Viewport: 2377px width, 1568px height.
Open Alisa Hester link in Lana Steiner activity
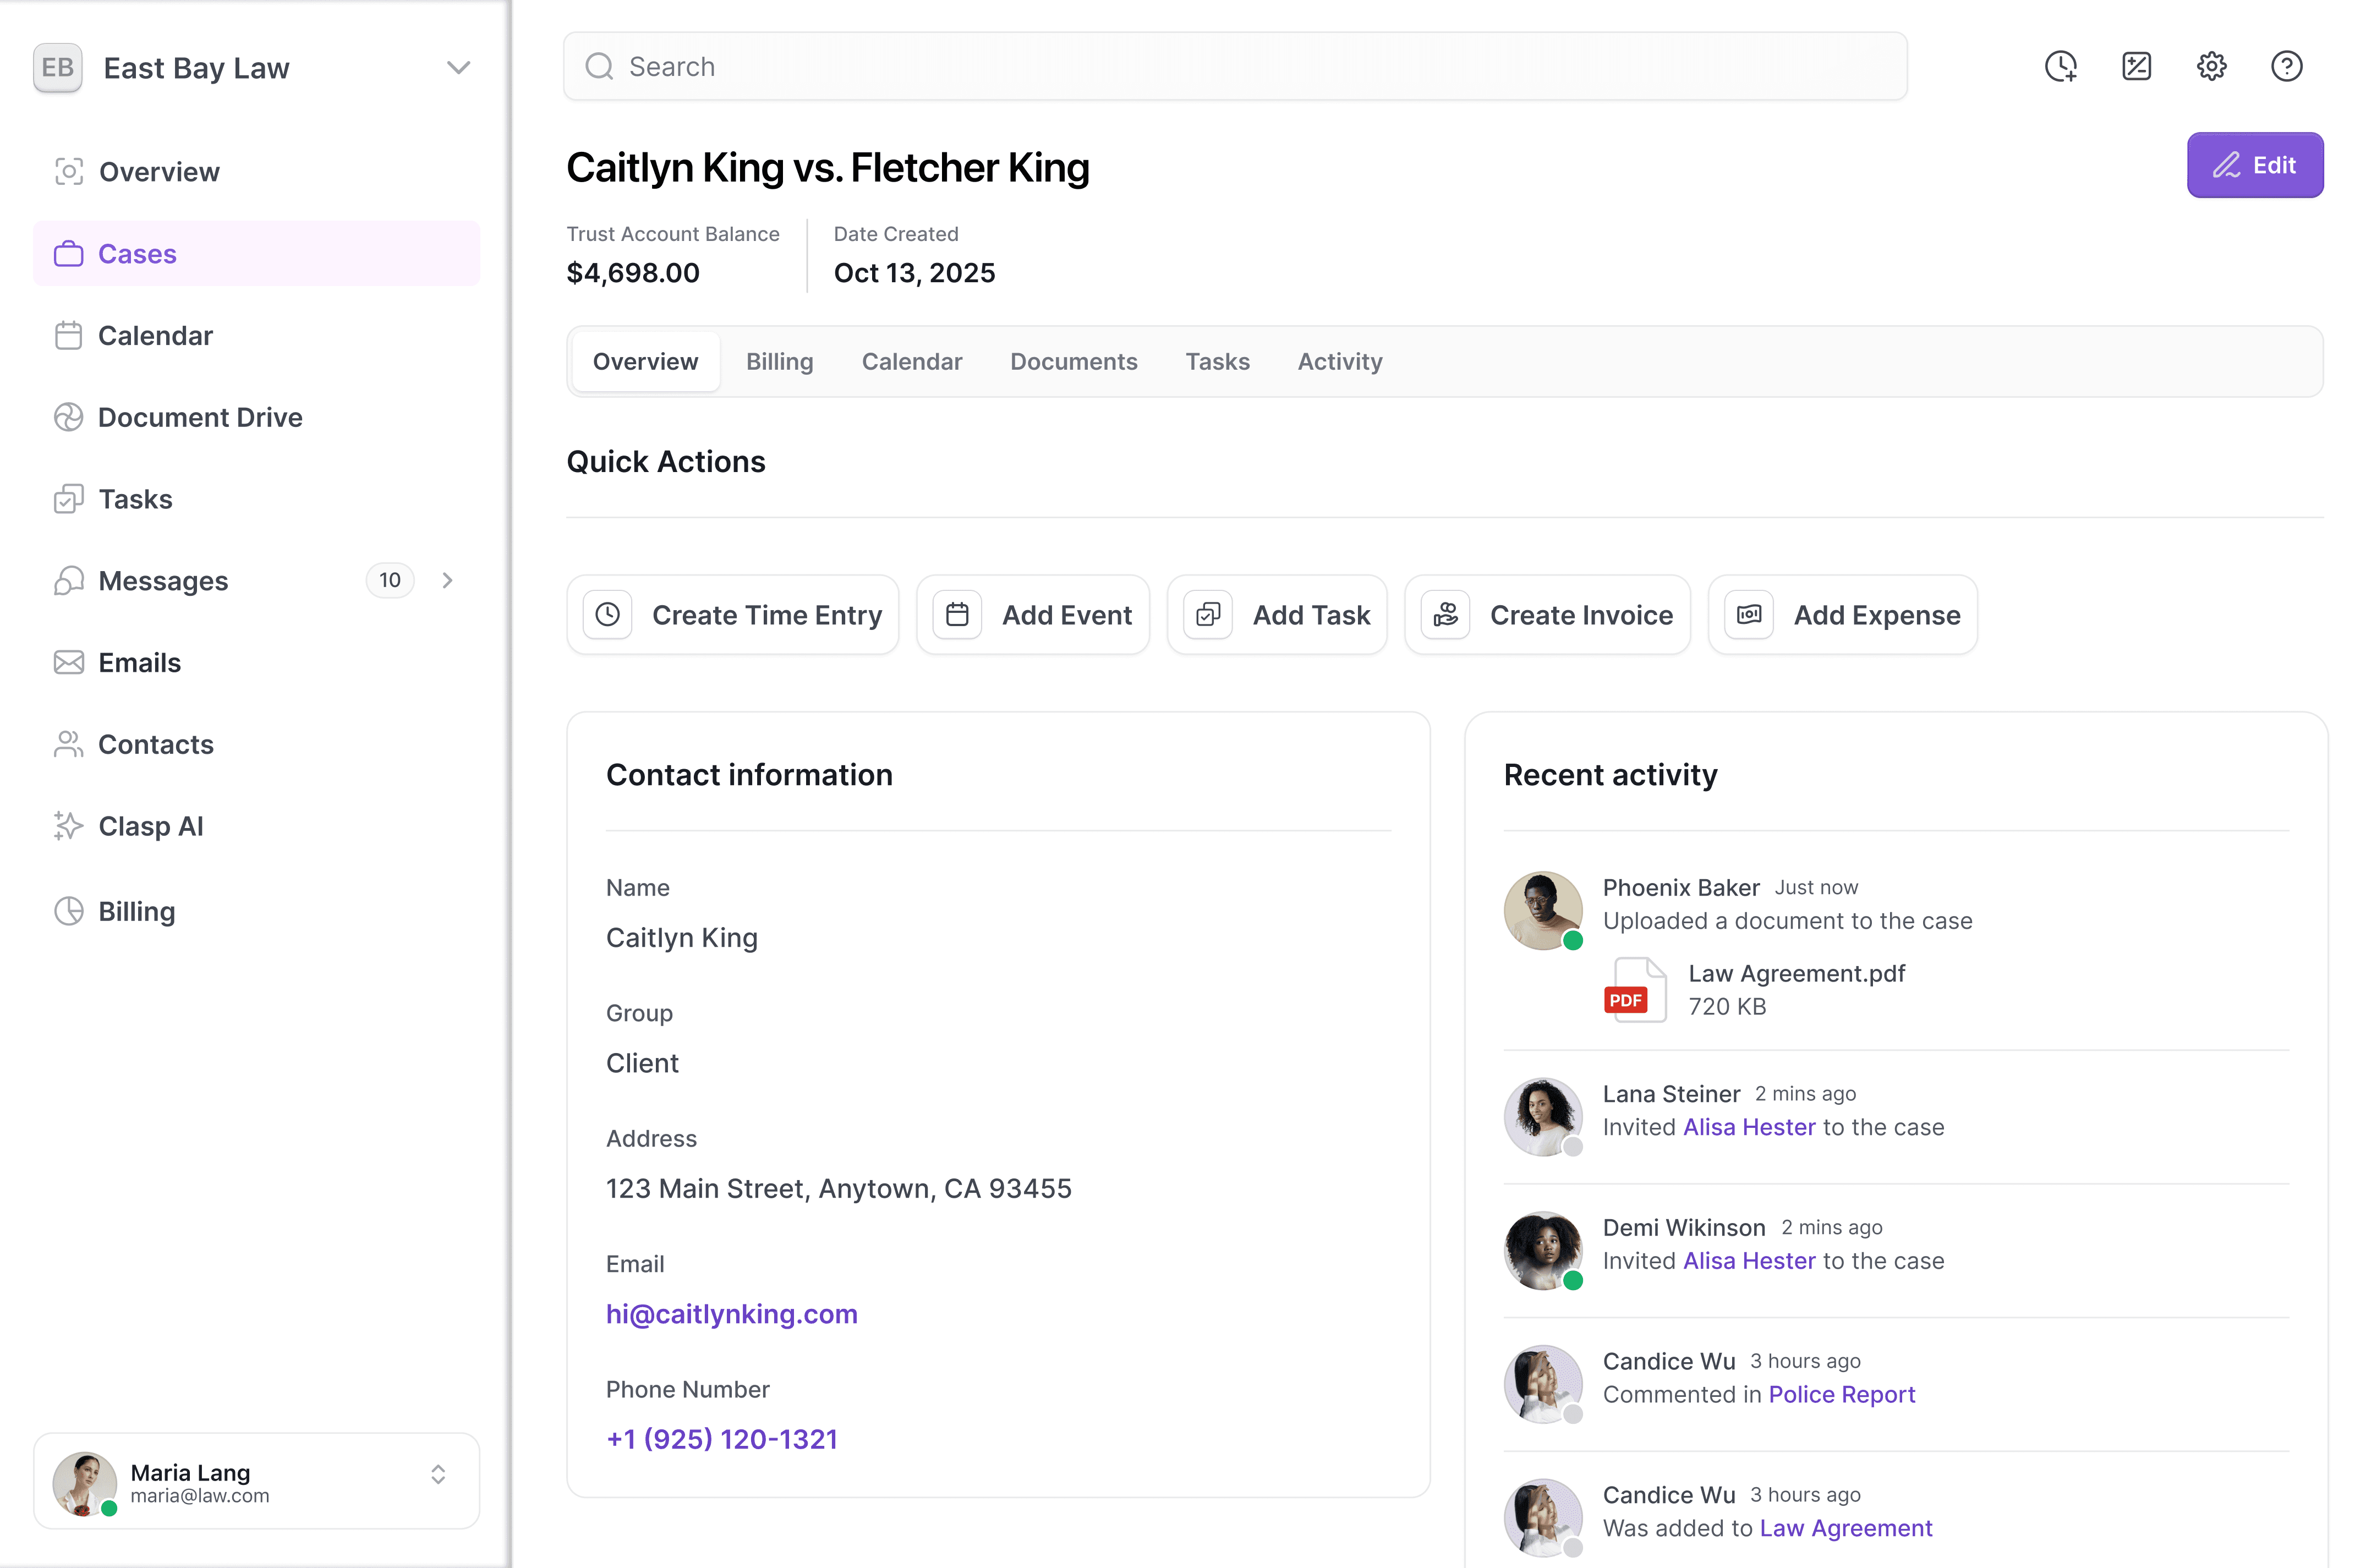click(1749, 1128)
